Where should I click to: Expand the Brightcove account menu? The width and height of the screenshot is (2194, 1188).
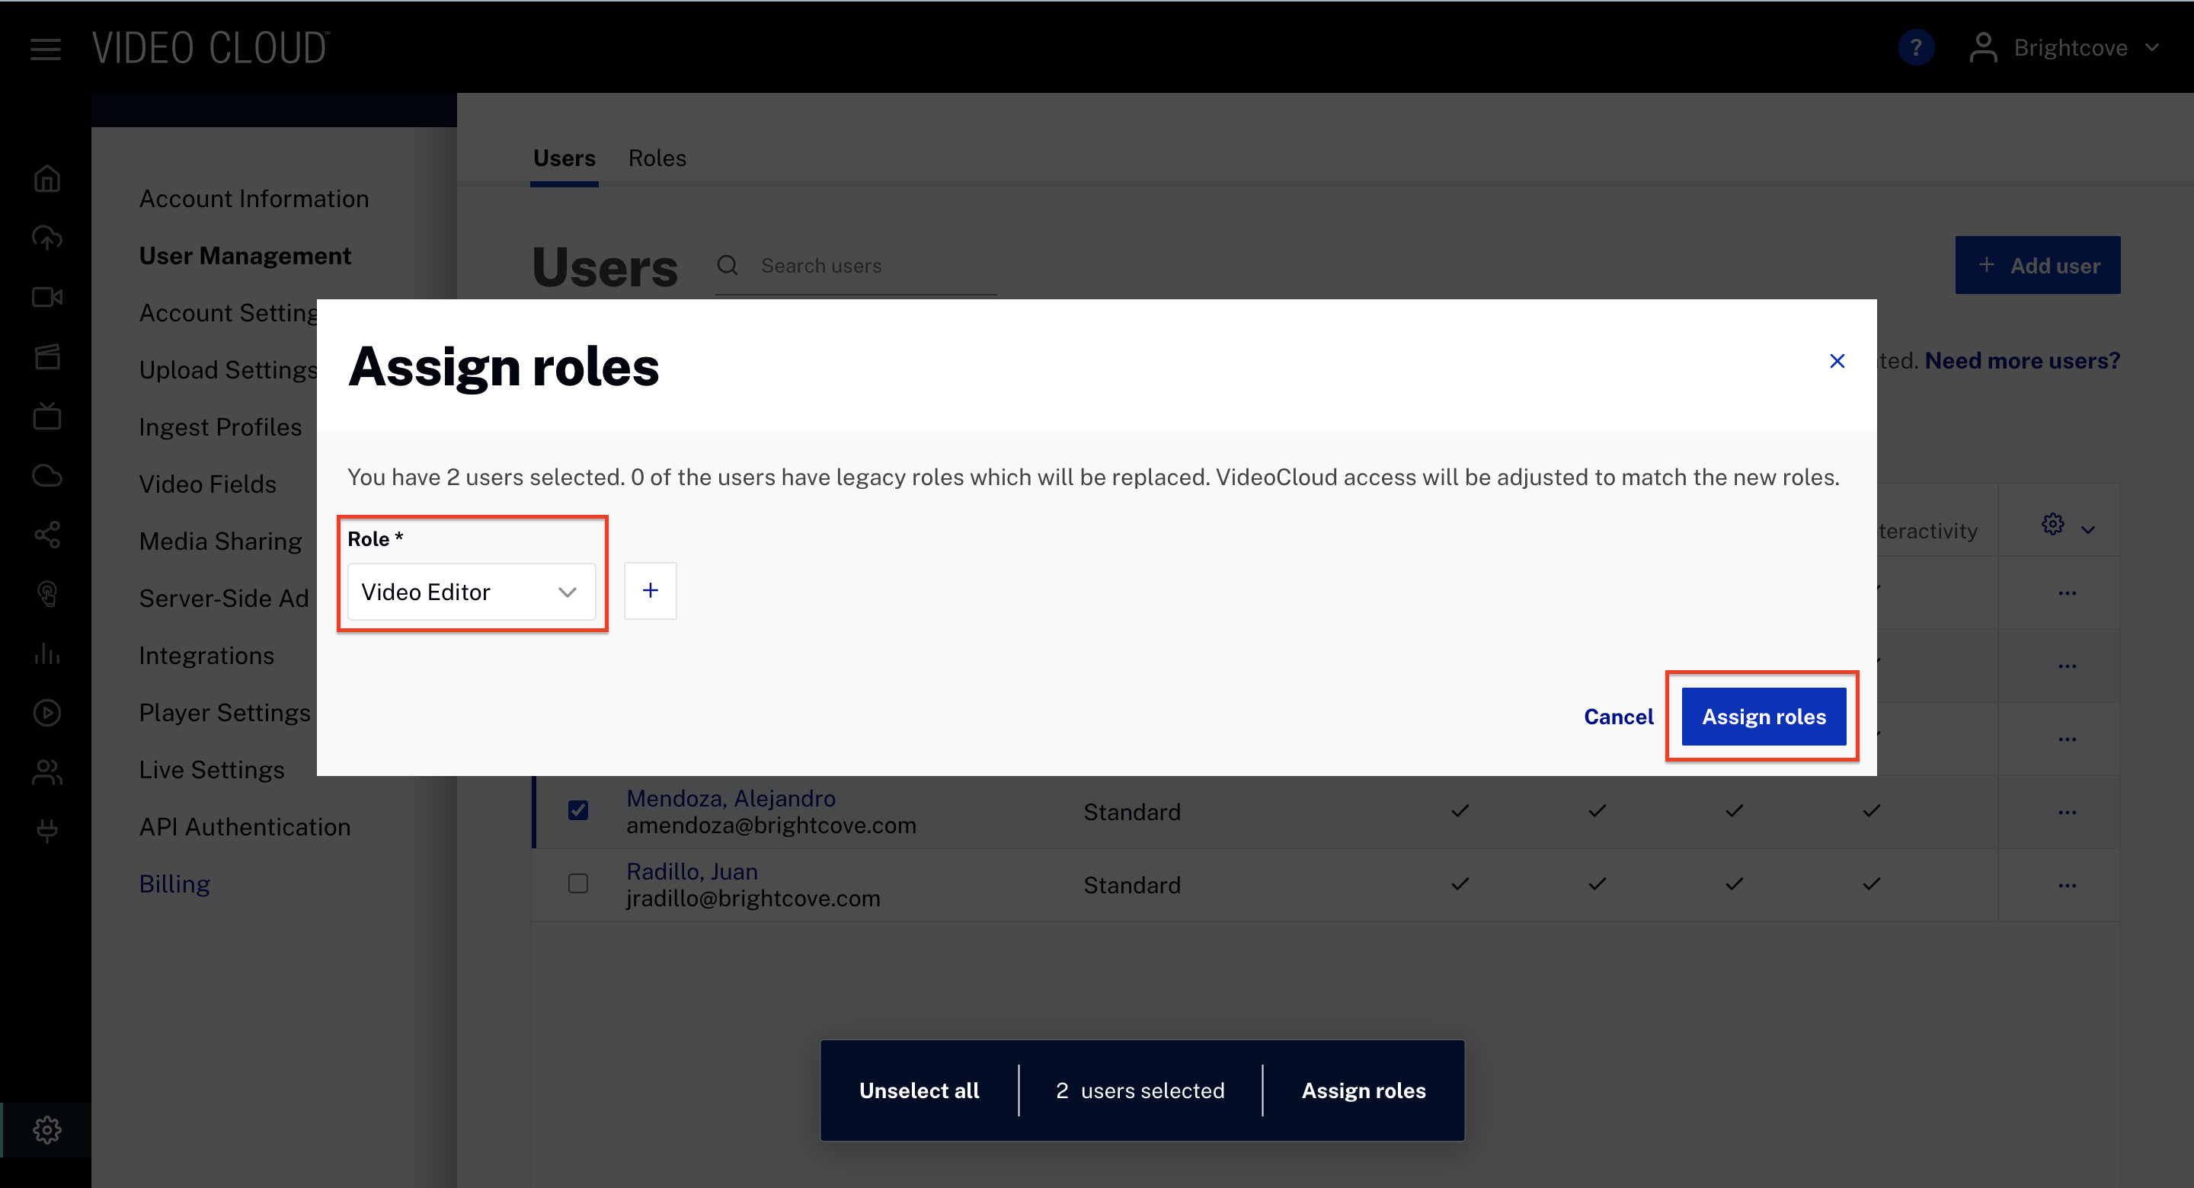click(2070, 48)
